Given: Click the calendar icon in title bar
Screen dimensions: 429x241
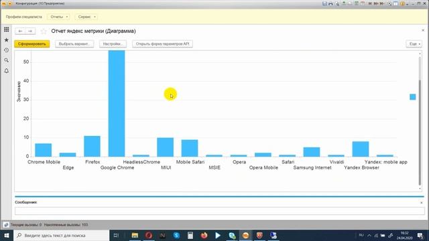Looking at the screenshot, I should click(362, 3).
